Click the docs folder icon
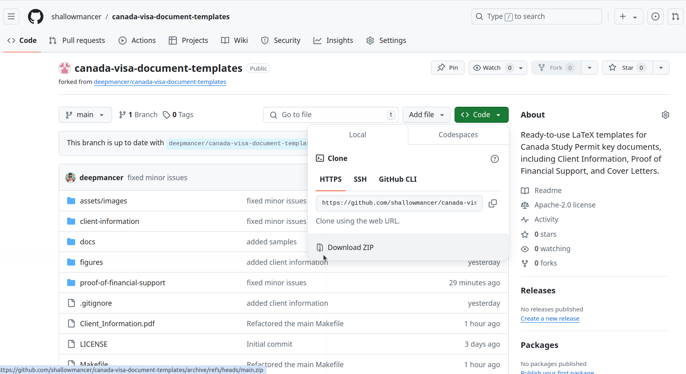The image size is (686, 374). coord(71,242)
